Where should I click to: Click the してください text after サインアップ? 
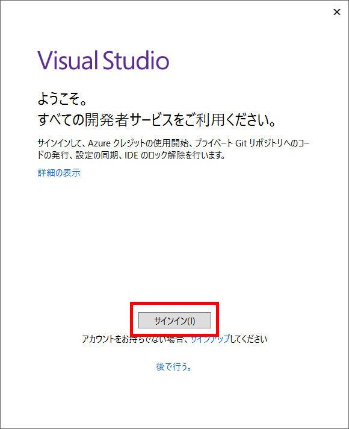(x=249, y=339)
